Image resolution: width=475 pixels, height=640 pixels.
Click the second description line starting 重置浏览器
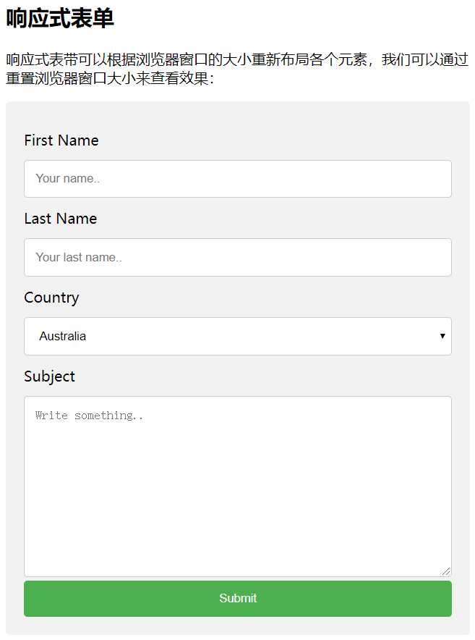110,78
